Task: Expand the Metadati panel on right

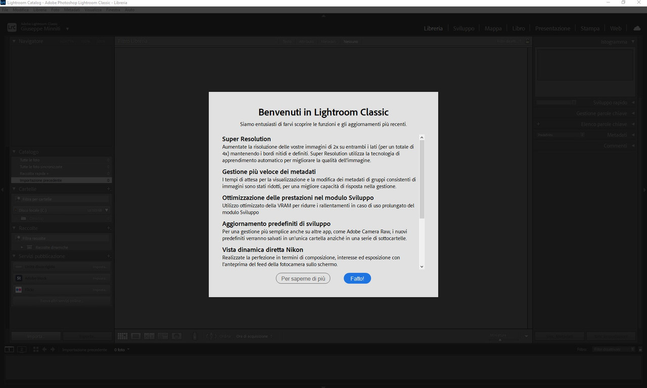Action: pos(633,135)
